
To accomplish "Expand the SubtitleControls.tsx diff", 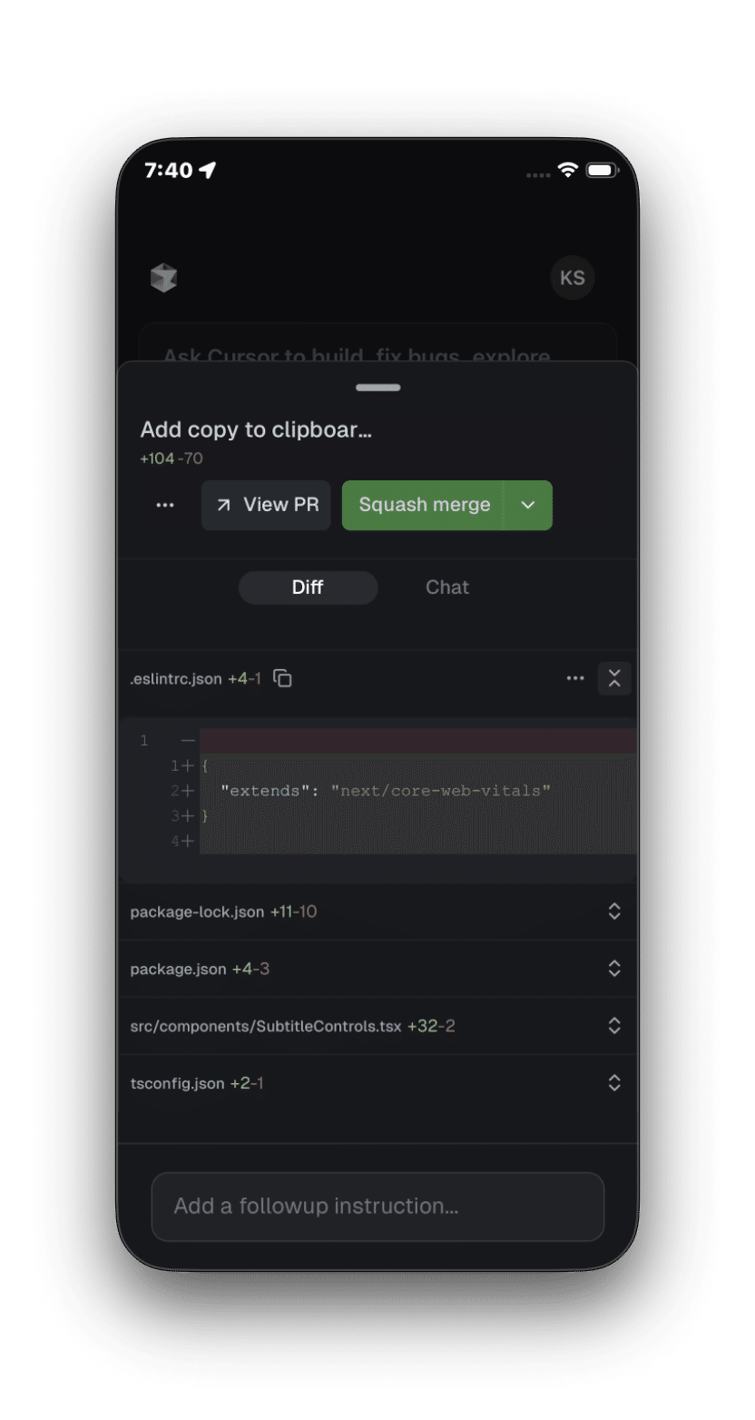I will tap(614, 1026).
